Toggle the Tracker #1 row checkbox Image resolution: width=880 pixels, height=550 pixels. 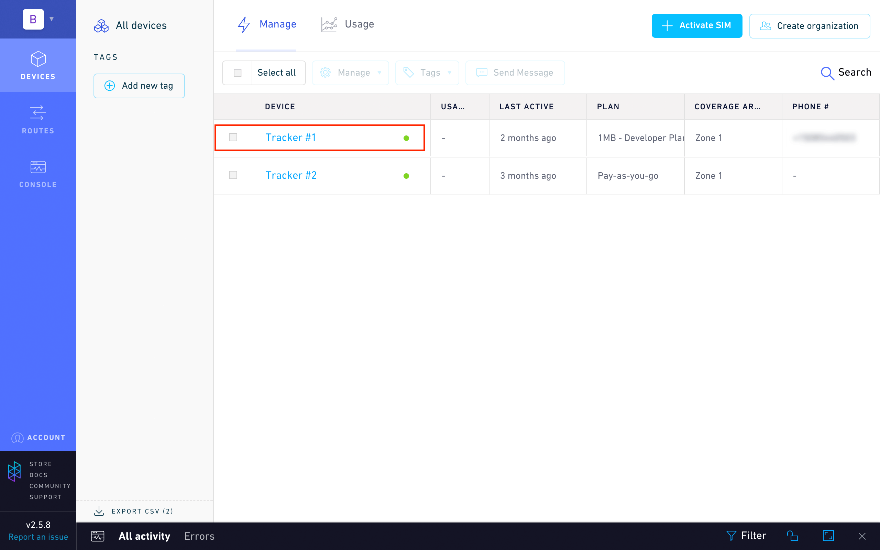coord(234,137)
